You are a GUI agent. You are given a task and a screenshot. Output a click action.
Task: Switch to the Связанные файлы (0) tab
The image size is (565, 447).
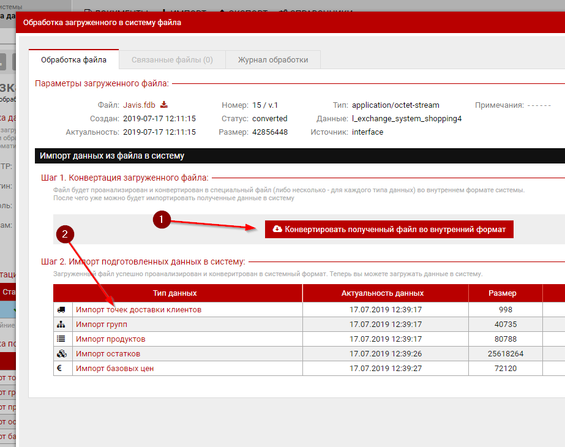tap(172, 60)
